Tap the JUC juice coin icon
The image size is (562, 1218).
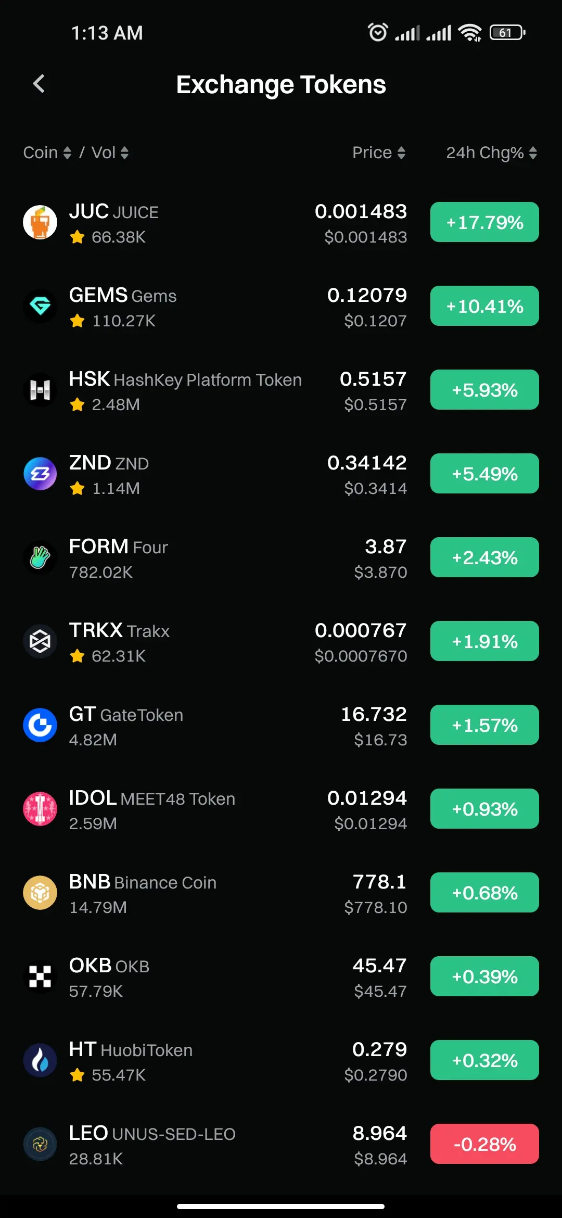tap(40, 222)
